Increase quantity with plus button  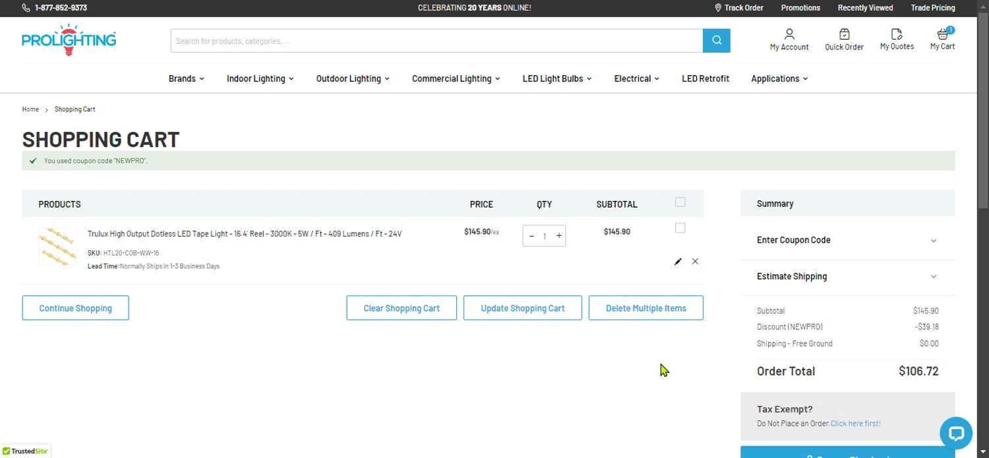(x=558, y=236)
